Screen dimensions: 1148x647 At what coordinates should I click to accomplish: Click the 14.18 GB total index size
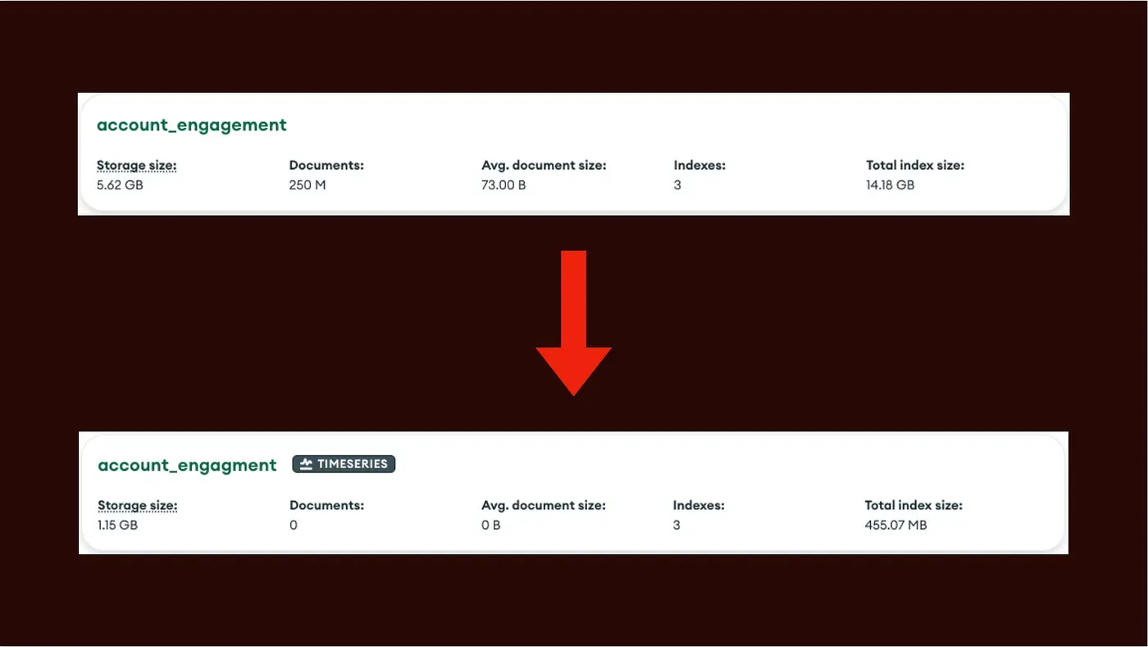click(x=890, y=185)
